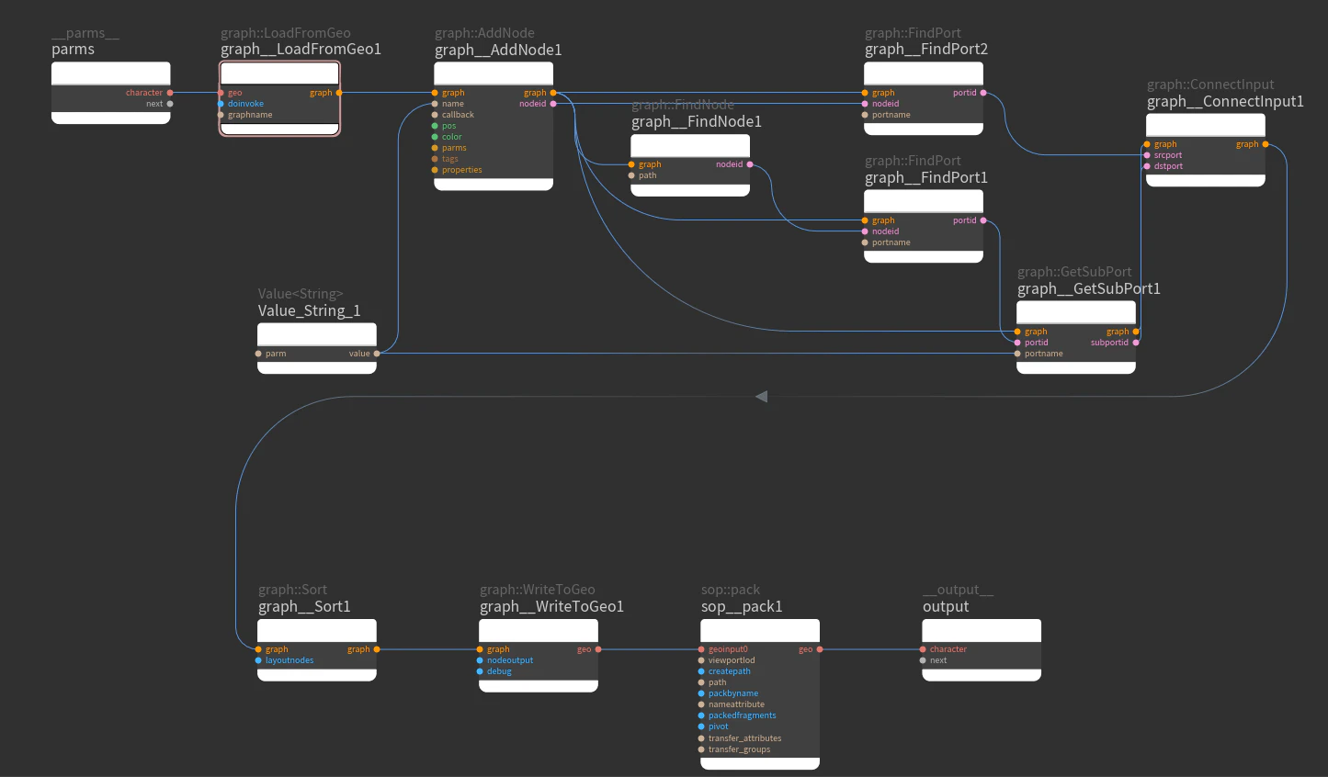Click the character output port on parms
The image size is (1328, 777).
click(170, 93)
